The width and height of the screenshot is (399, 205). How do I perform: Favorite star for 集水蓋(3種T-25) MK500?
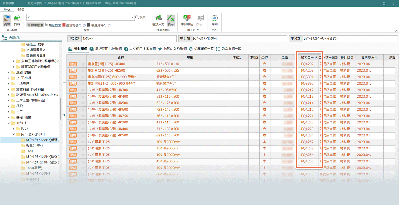click(x=83, y=70)
